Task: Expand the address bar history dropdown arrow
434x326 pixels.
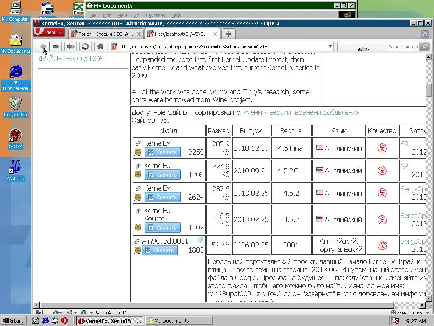Action: coord(330,47)
